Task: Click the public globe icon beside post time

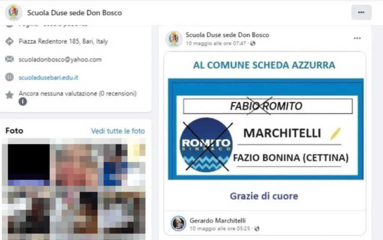Action: (253, 43)
